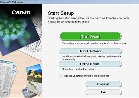
Task: Open the Online Manual
Action: [x=90, y=64]
